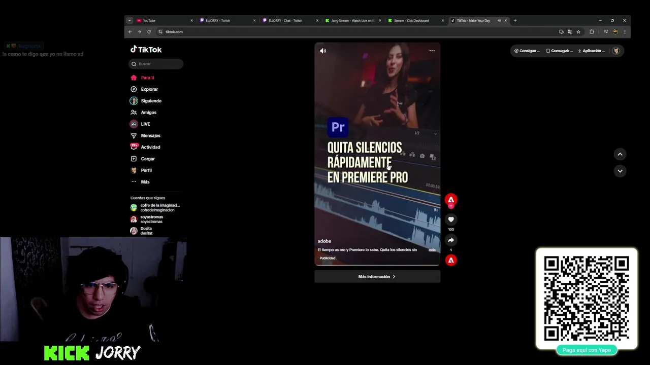Open followed account soyastromas
Image resolution: width=650 pixels, height=365 pixels.
pyautogui.click(x=147, y=220)
